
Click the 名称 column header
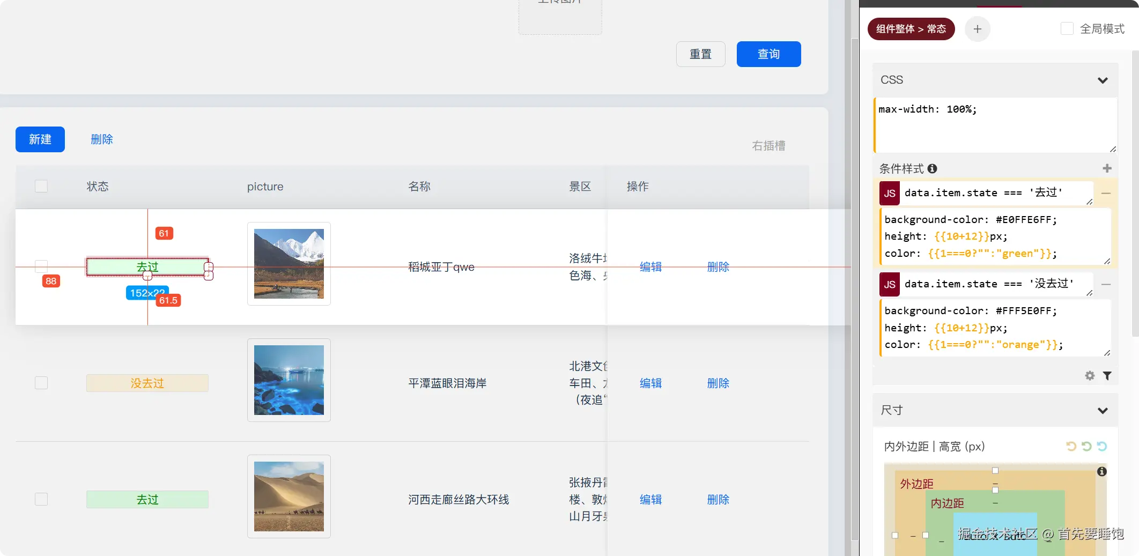tap(419, 186)
